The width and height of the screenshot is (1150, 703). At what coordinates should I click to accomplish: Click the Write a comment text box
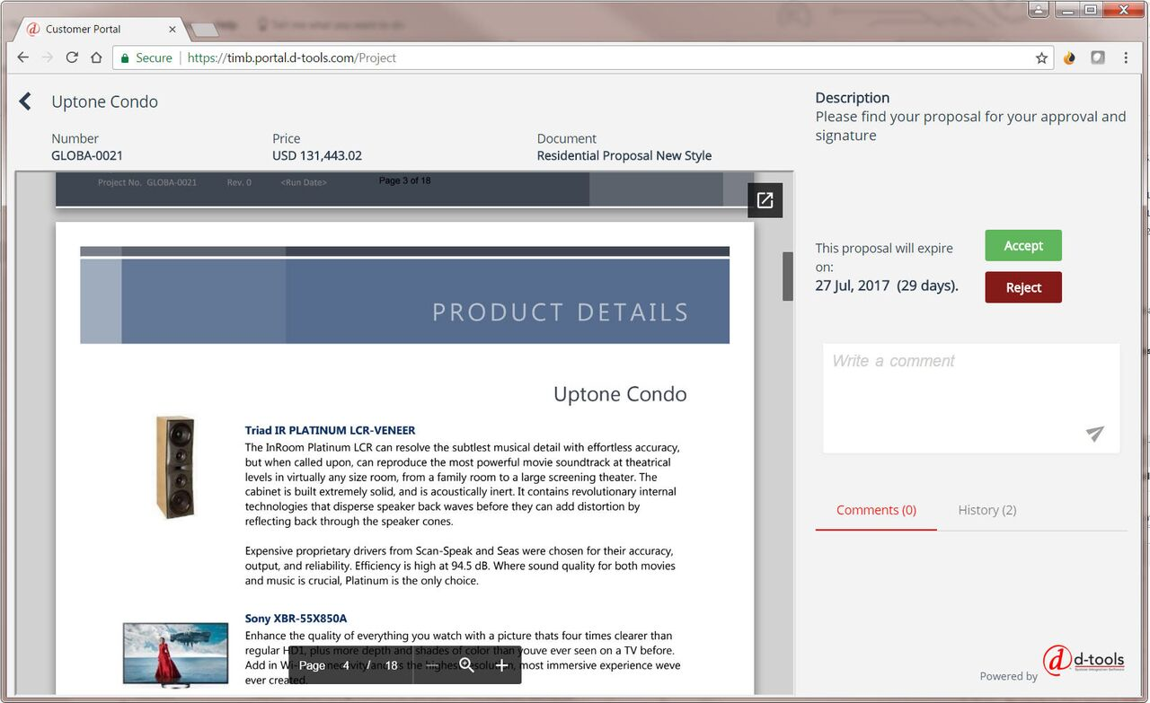point(970,395)
